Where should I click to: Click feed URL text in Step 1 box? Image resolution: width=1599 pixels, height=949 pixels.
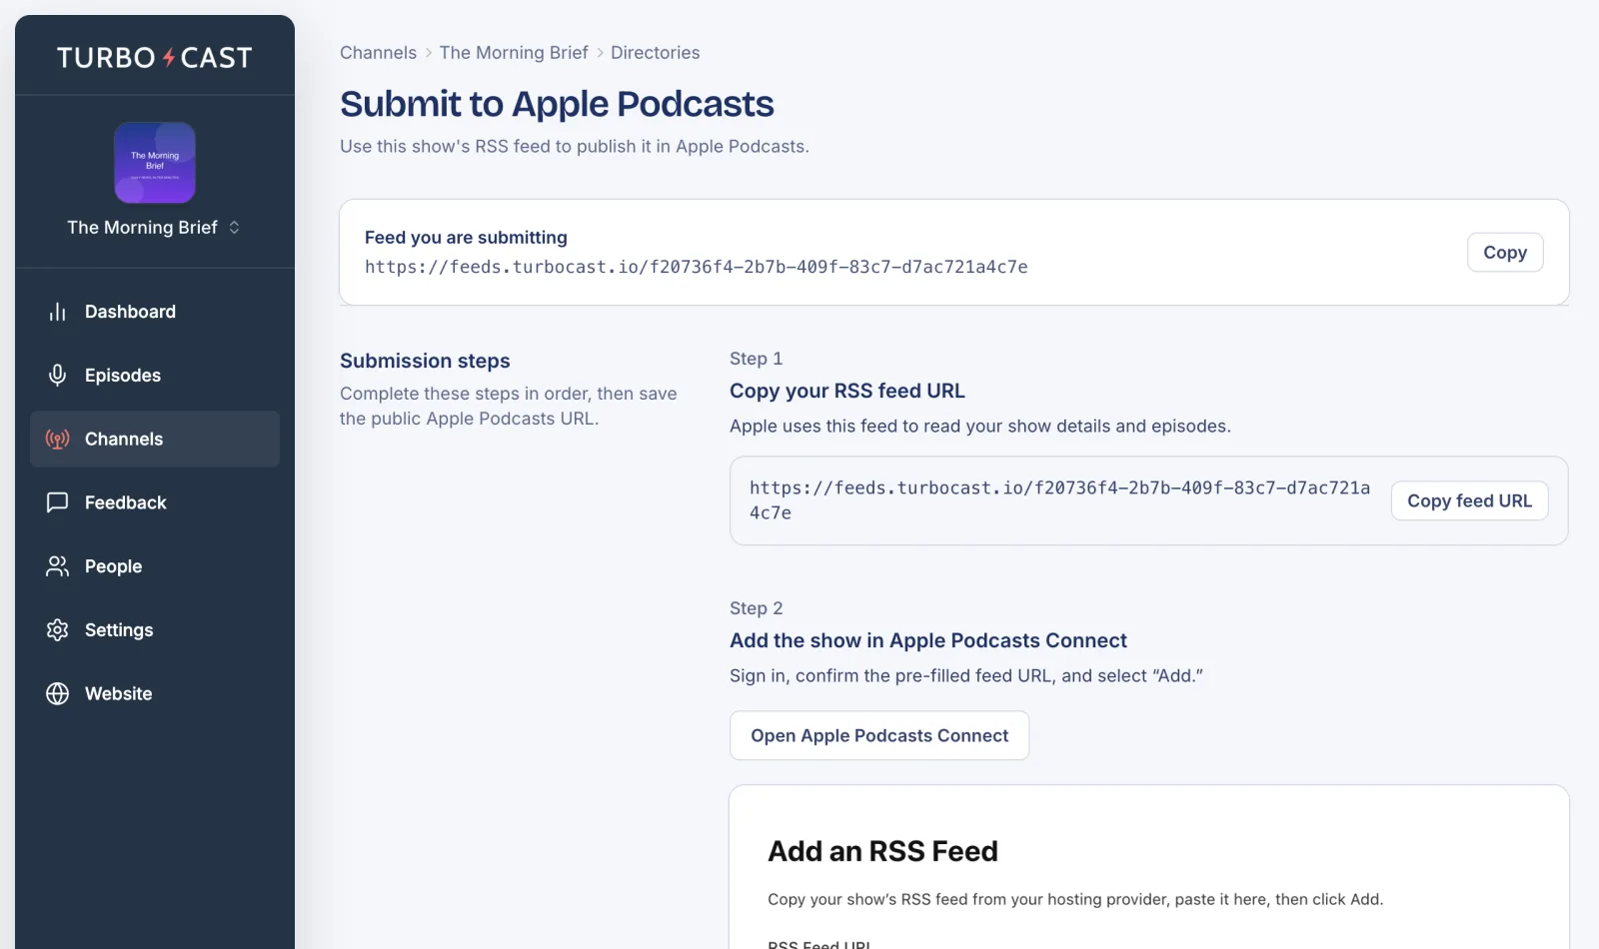pos(1059,500)
